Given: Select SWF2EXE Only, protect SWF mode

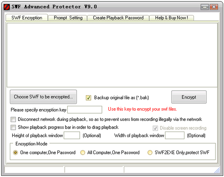Looking at the screenshot, I should [x=150, y=153].
